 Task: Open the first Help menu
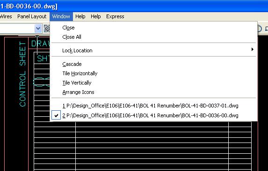point(80,16)
